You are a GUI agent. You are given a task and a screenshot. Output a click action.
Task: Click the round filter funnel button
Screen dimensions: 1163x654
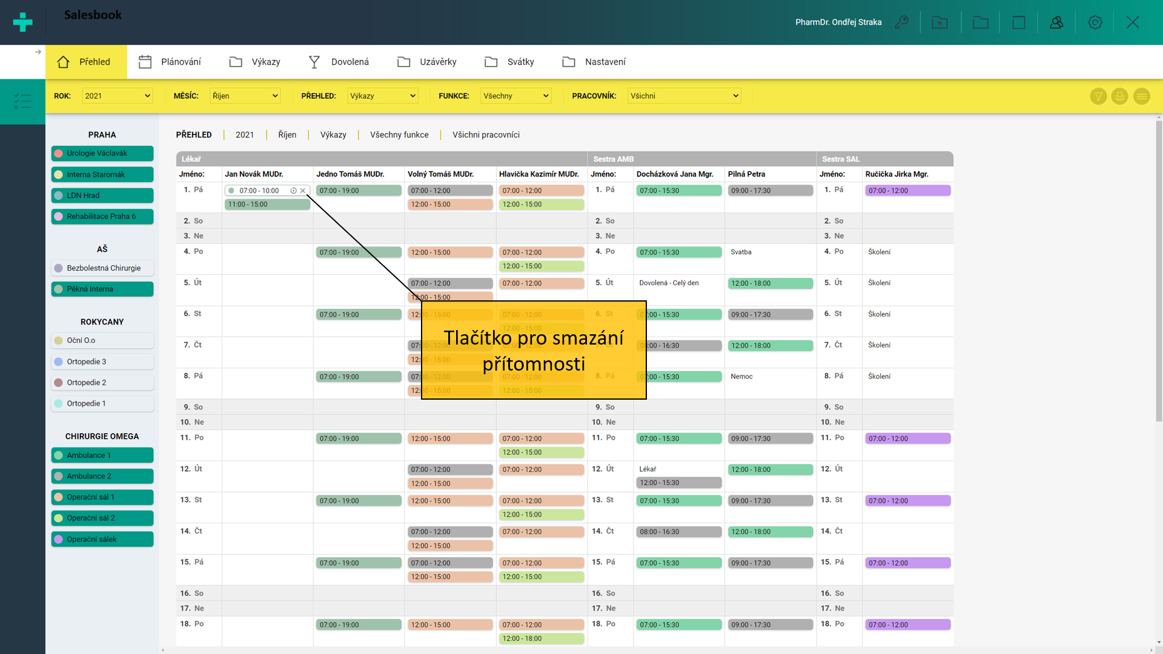pyautogui.click(x=1098, y=96)
